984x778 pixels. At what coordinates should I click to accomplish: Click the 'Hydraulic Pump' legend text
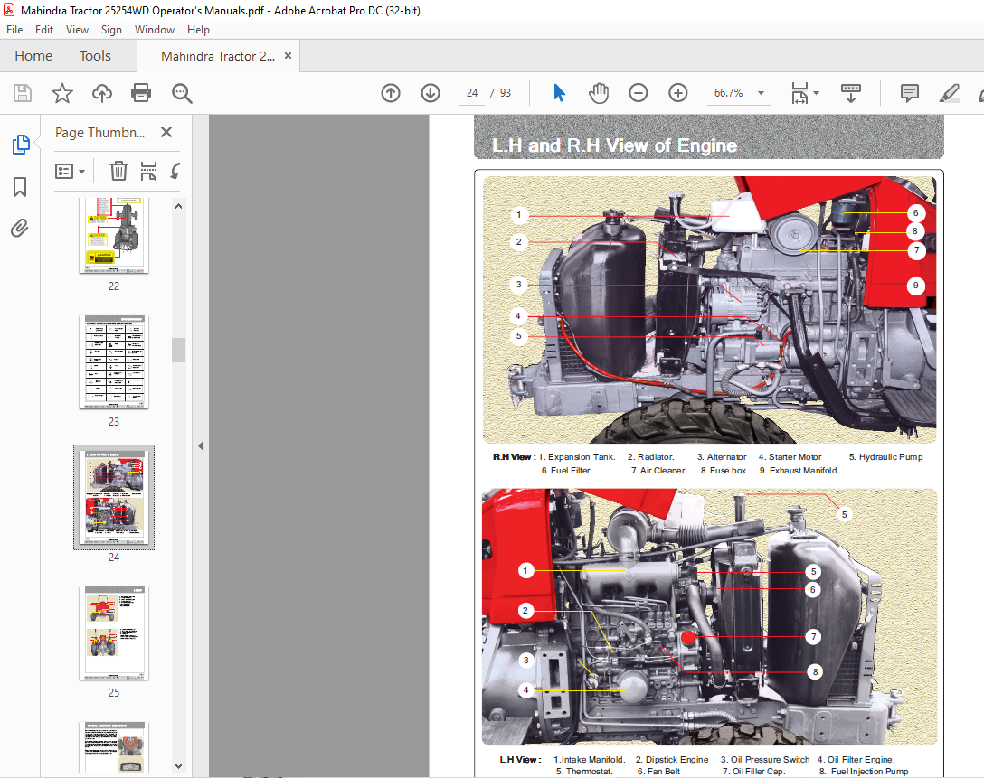tap(891, 457)
